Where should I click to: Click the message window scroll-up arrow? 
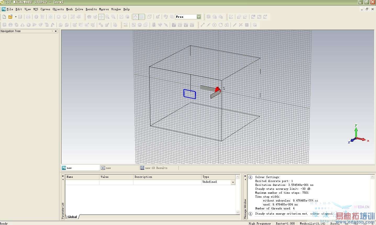[x=372, y=177]
